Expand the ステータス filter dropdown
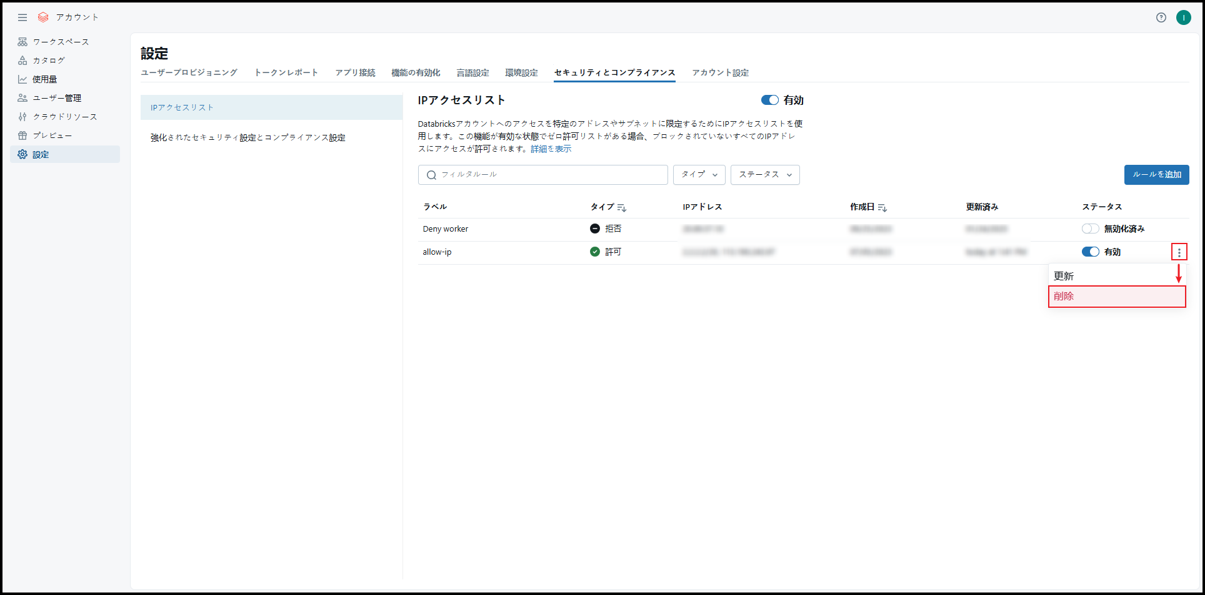1205x595 pixels. [x=764, y=175]
